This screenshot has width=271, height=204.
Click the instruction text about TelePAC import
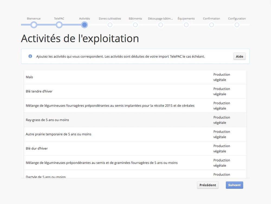pos(121,56)
